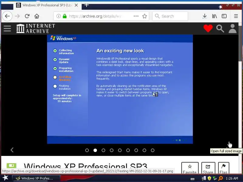The width and height of the screenshot is (243, 182).
Task: Click the green secure lock icon
Action: 65,16
